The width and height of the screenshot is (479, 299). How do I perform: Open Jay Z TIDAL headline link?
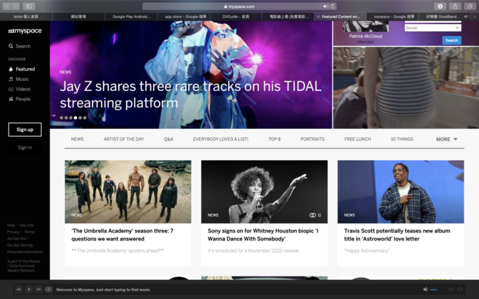click(191, 94)
